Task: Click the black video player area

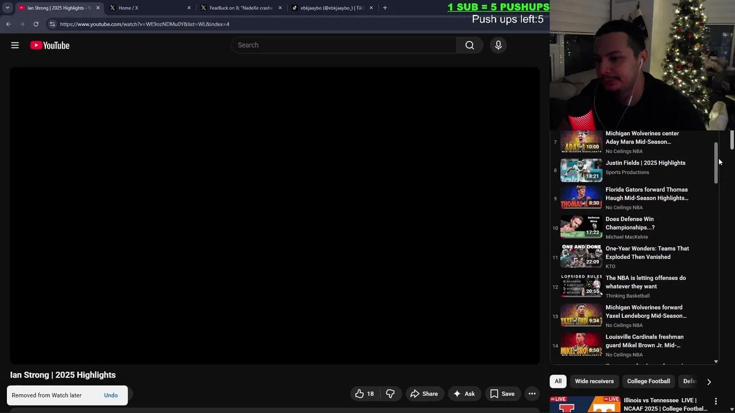Action: (274, 216)
